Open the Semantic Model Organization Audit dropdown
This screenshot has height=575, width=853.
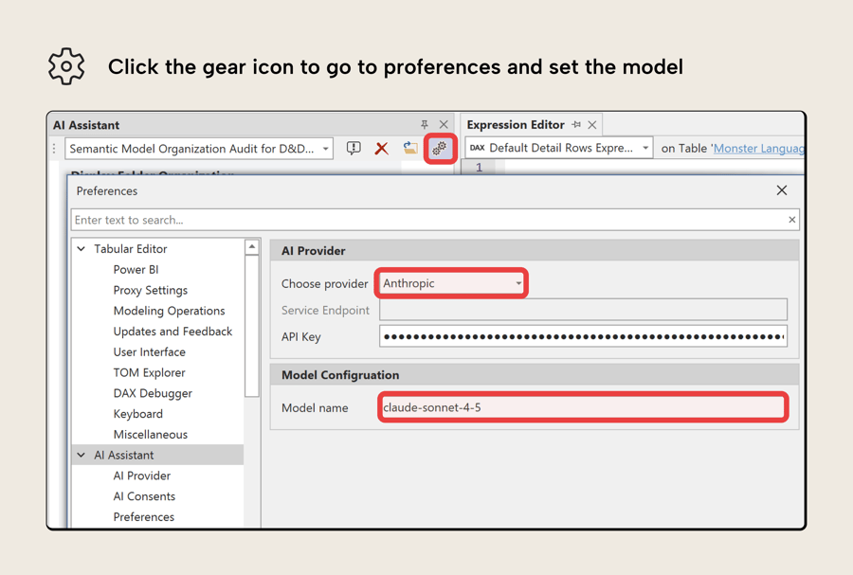coord(324,149)
